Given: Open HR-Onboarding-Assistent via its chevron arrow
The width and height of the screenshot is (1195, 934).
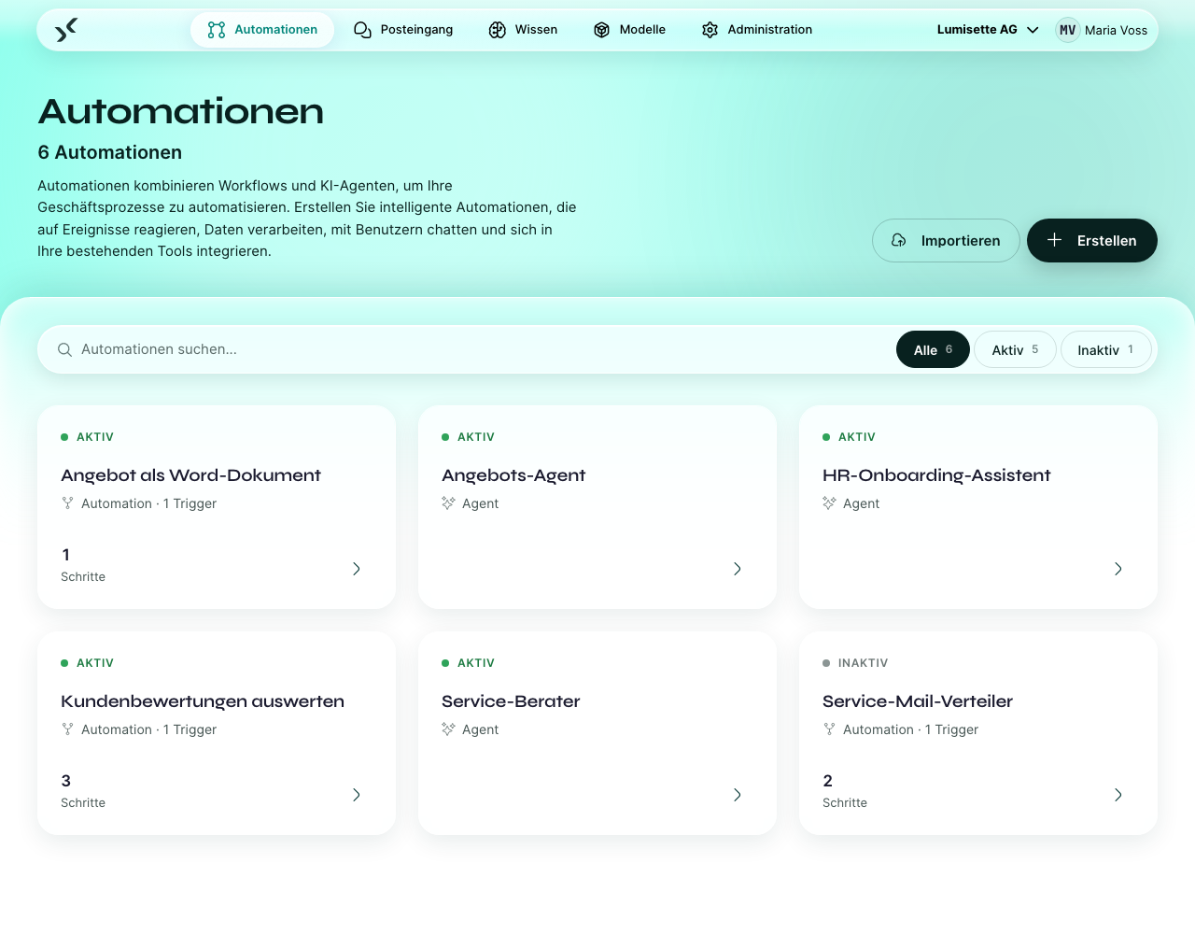Looking at the screenshot, I should [1118, 569].
